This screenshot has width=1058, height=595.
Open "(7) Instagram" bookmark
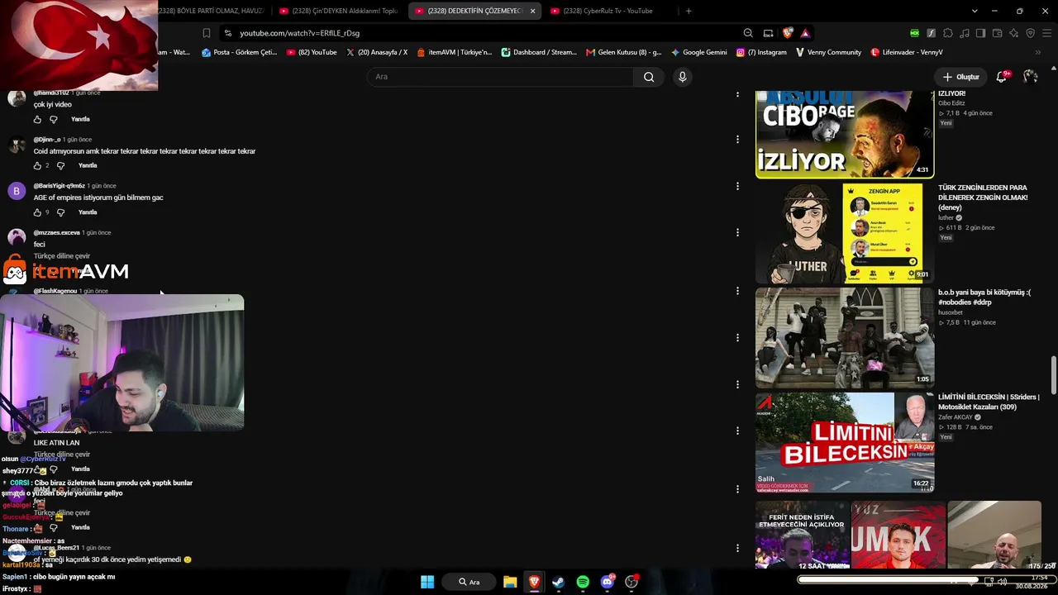[761, 52]
